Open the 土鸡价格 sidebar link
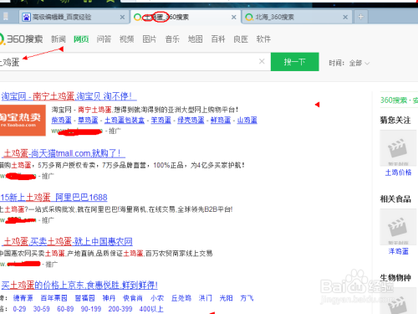This screenshot has height=314, width=418. pyautogui.click(x=398, y=172)
